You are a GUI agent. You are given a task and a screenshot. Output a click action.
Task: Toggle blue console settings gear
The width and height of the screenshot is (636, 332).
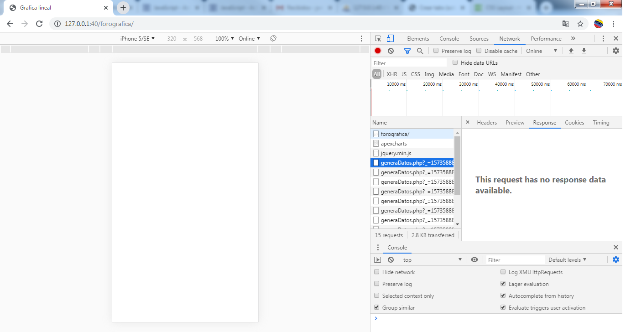click(x=616, y=259)
